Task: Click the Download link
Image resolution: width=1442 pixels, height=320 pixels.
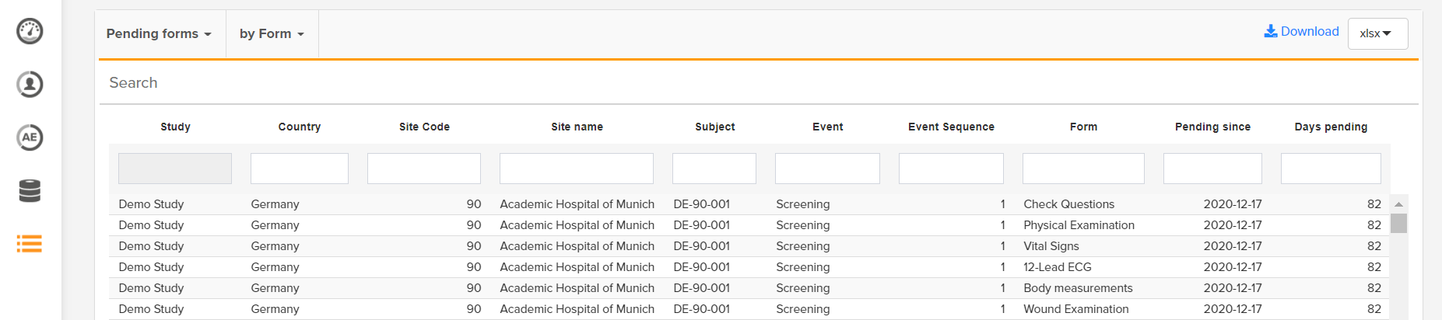Action: [1310, 31]
